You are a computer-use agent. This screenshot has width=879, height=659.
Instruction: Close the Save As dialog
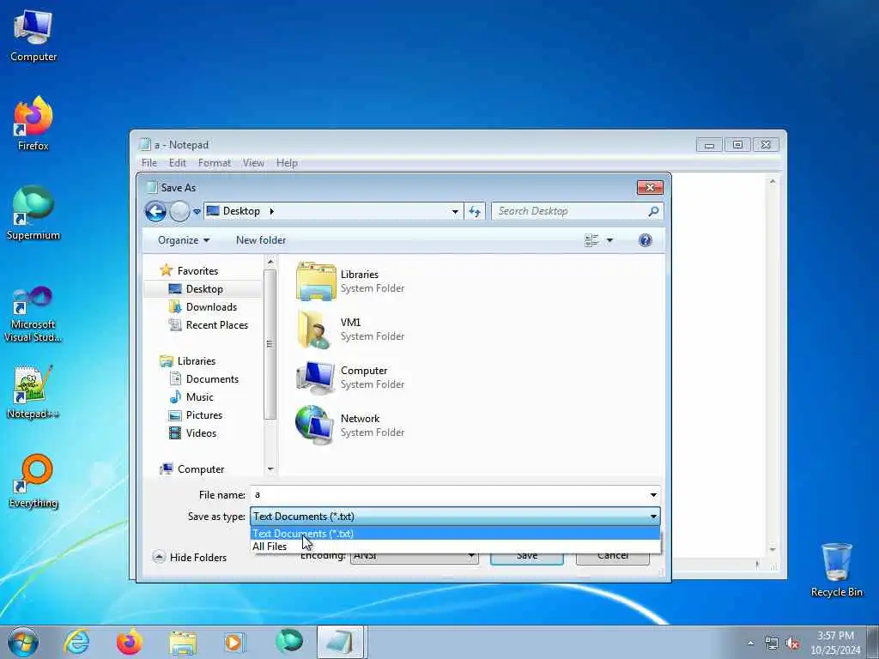[651, 188]
